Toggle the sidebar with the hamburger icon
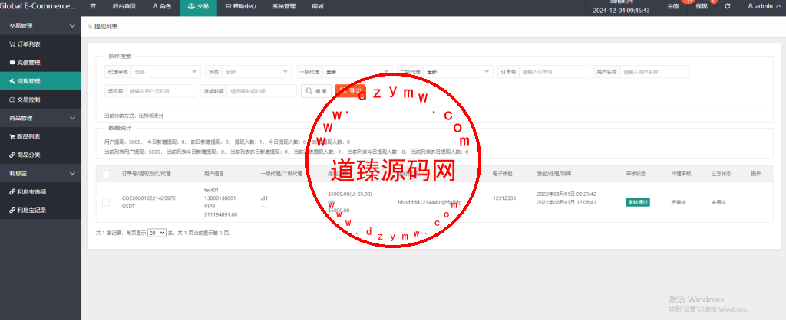Image resolution: width=786 pixels, height=320 pixels. tap(93, 6)
